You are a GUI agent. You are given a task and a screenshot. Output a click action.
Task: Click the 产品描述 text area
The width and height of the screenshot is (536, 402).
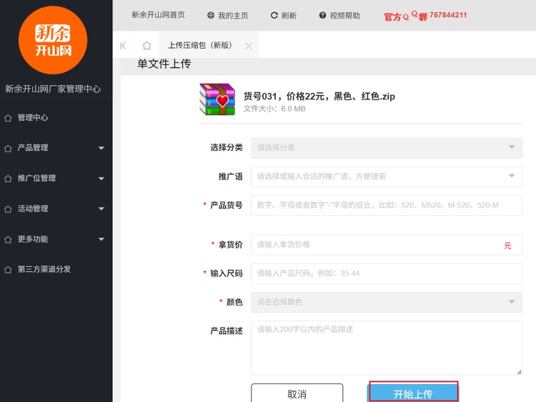pos(386,348)
